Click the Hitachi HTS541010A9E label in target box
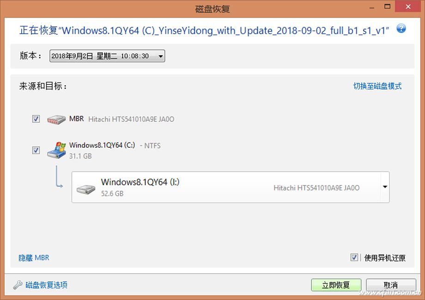Image resolution: width=425 pixels, height=300 pixels. [x=316, y=188]
